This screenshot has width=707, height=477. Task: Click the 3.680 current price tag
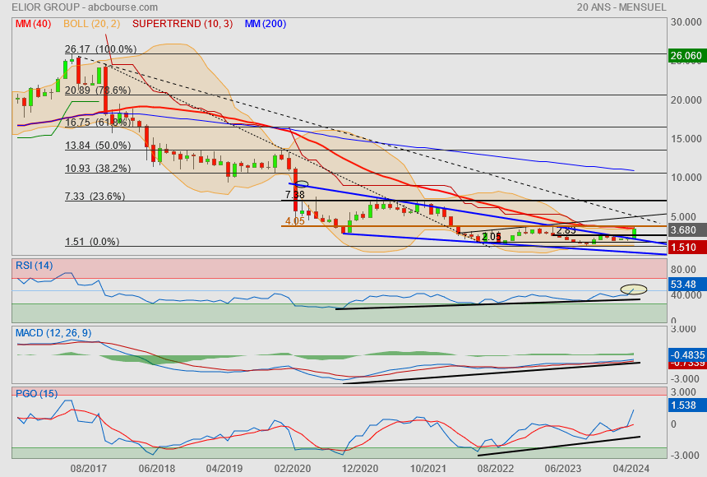coord(685,230)
